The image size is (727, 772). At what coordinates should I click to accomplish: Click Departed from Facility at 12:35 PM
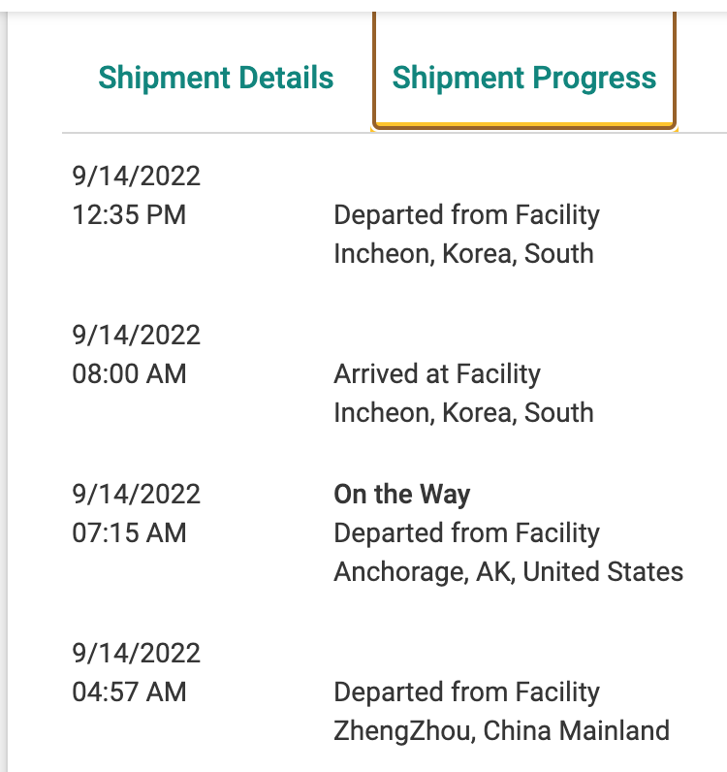click(x=466, y=215)
